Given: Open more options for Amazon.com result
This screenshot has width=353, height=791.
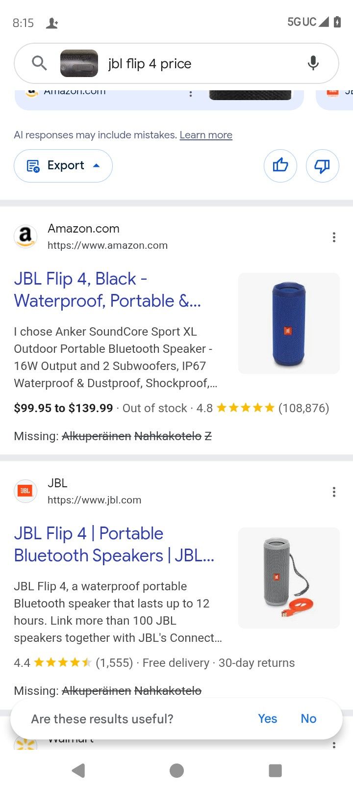Looking at the screenshot, I should (x=334, y=237).
